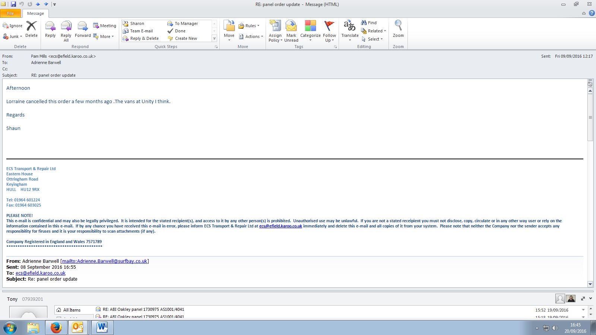Click the blank contact photo in People Pane header
The height and width of the screenshot is (335, 596).
point(560,299)
